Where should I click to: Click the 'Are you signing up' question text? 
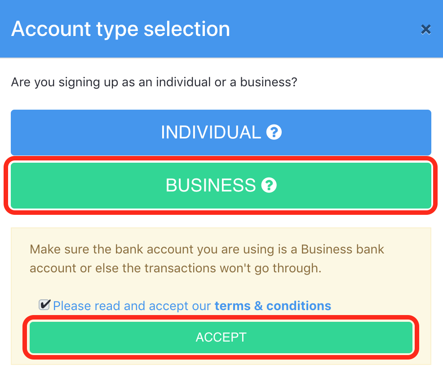point(154,82)
